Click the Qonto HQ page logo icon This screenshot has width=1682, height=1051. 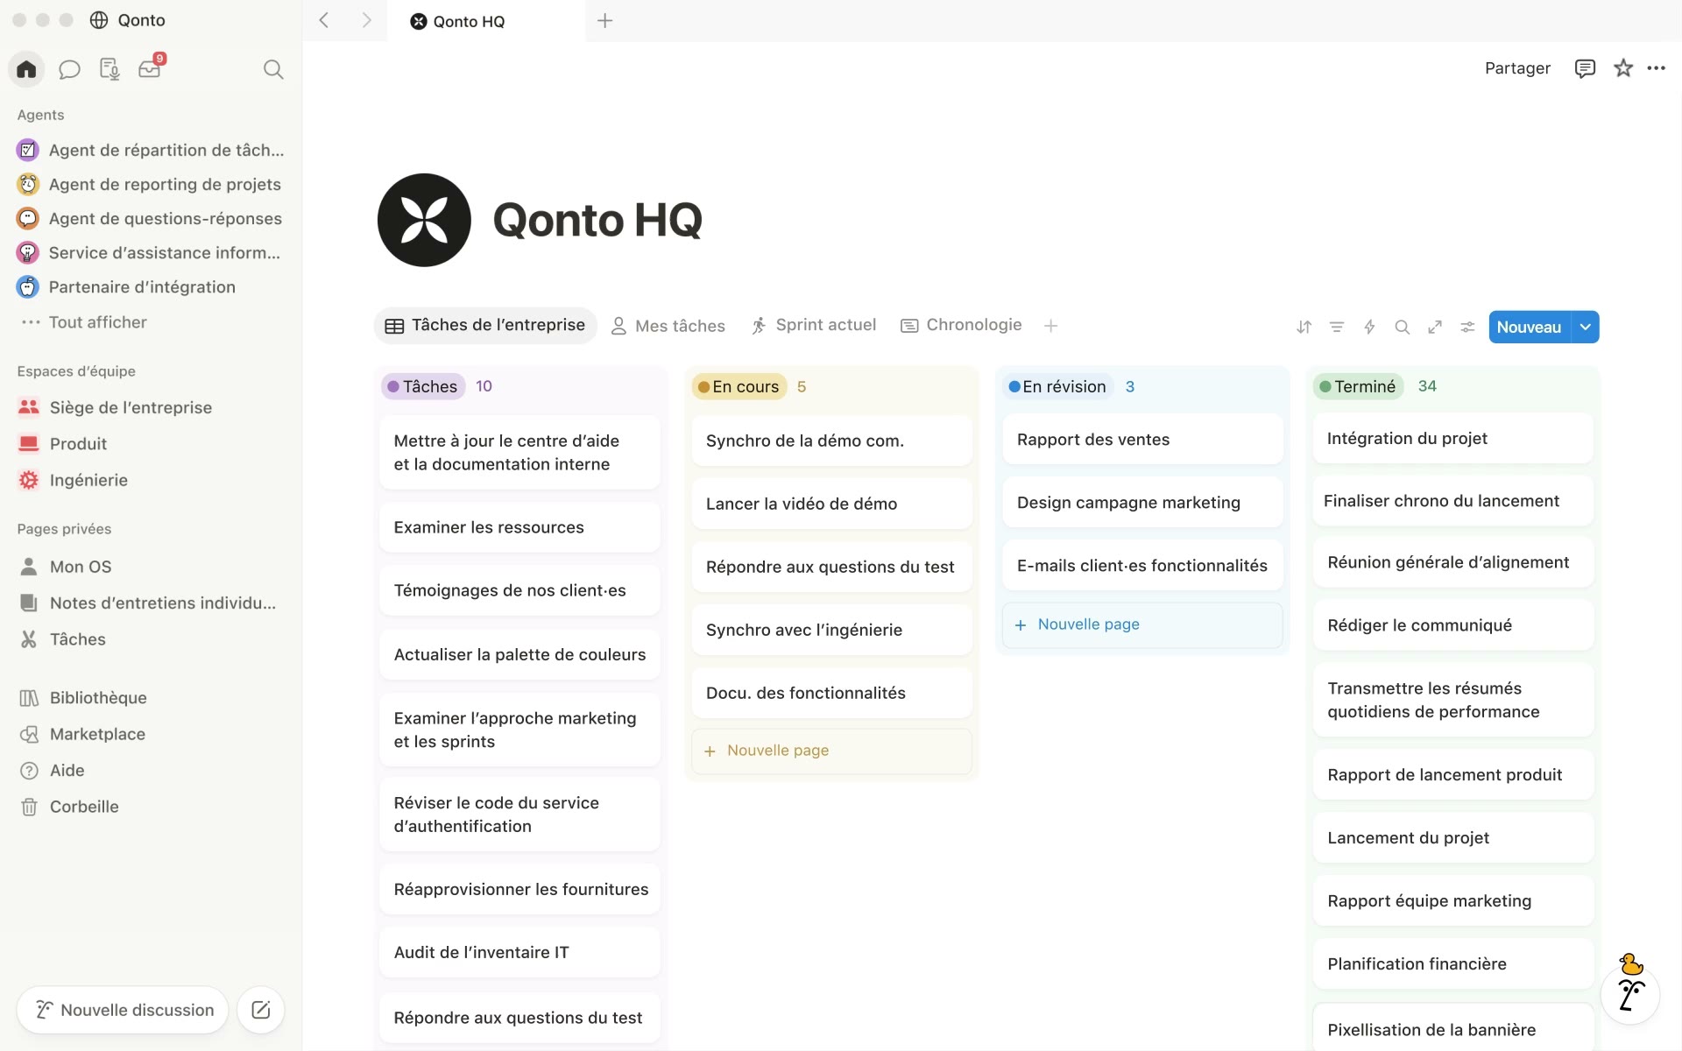point(424,220)
